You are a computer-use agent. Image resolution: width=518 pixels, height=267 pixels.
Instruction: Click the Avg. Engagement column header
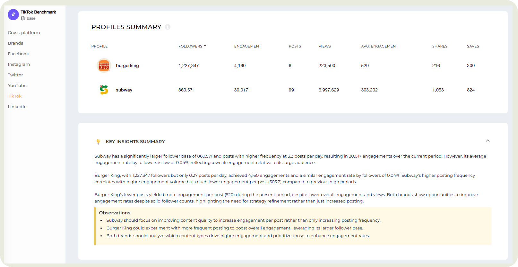379,46
